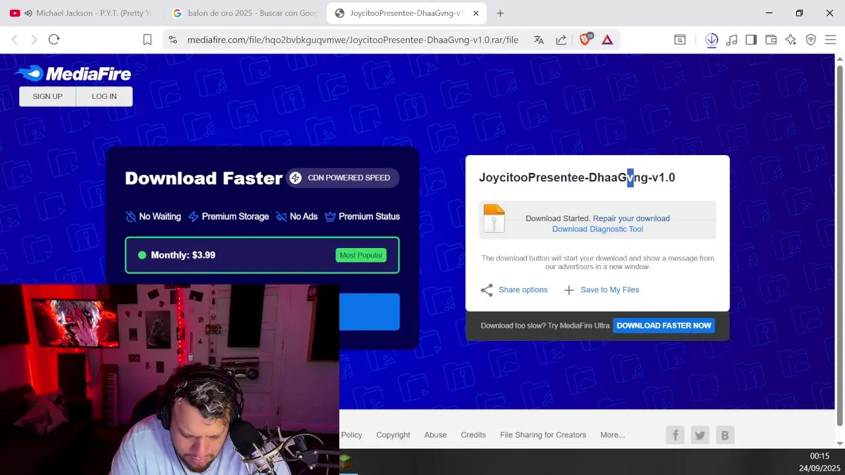This screenshot has width=845, height=475.
Task: Click the file title JoycitooPresentee-DhaaGvng-v1.0
Action: tap(577, 177)
